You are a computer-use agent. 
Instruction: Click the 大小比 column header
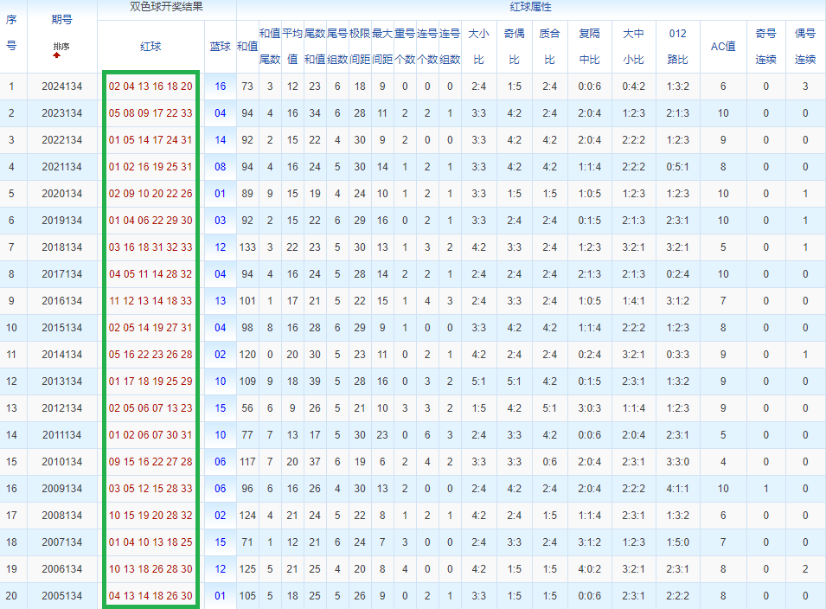point(478,47)
